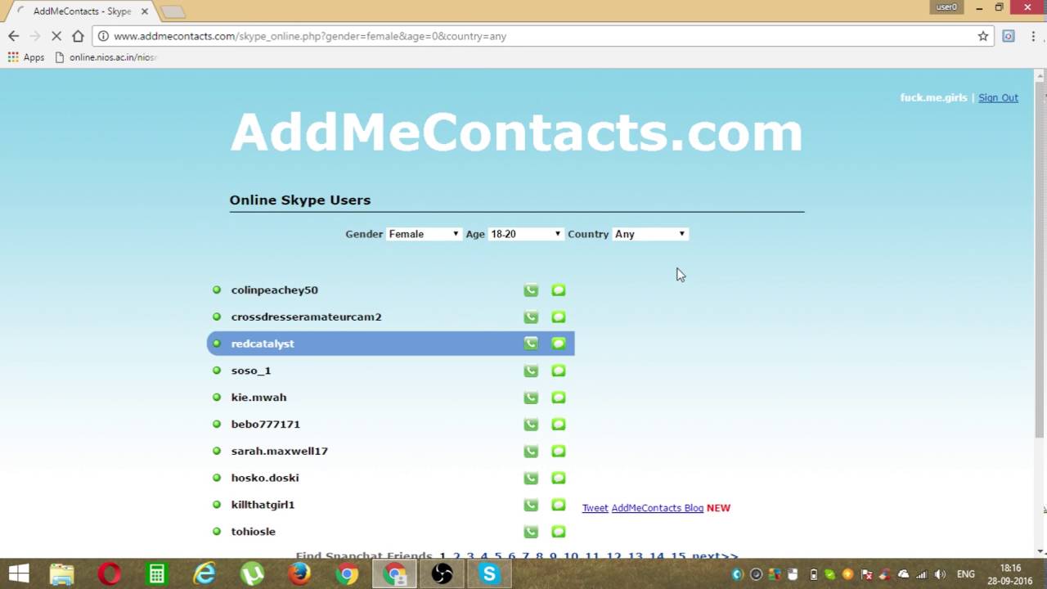The height and width of the screenshot is (589, 1047).
Task: Open the Age dropdown showing 18-20
Action: click(x=525, y=234)
